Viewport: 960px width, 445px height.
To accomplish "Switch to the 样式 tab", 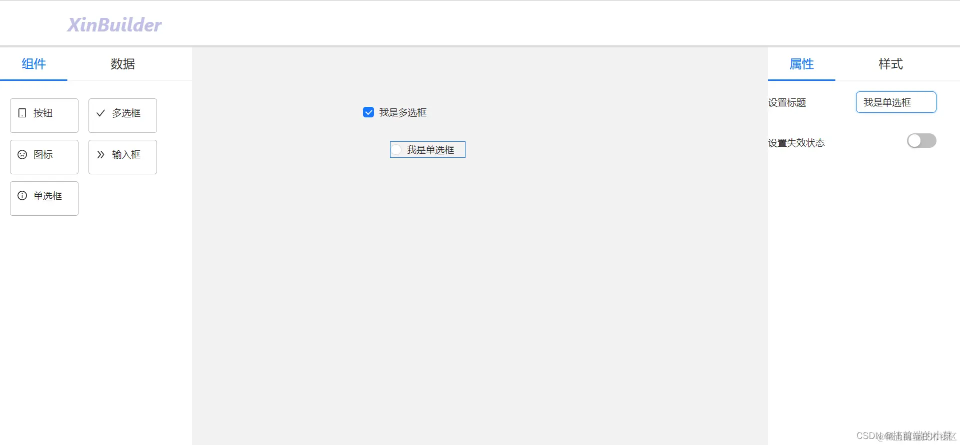I will 890,64.
